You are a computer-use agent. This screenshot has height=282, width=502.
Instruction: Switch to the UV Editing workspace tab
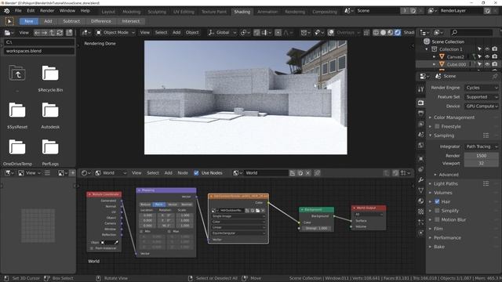coord(184,12)
